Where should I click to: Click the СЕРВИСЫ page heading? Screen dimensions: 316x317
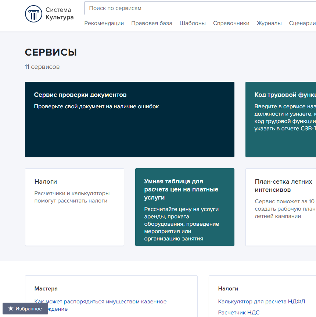point(51,52)
